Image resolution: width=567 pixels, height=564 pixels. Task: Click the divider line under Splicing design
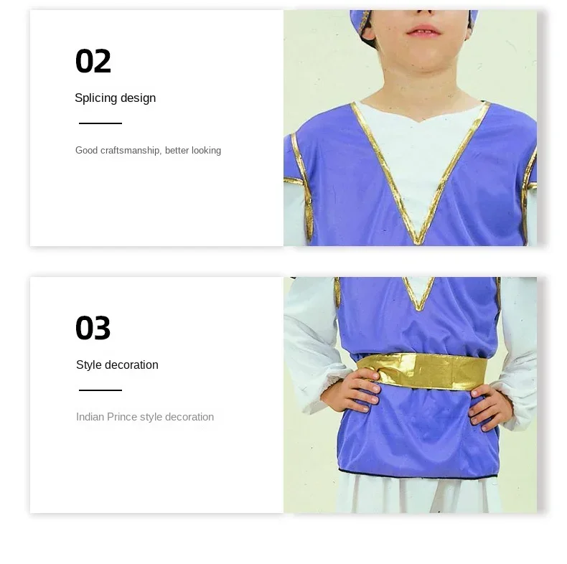(100, 123)
